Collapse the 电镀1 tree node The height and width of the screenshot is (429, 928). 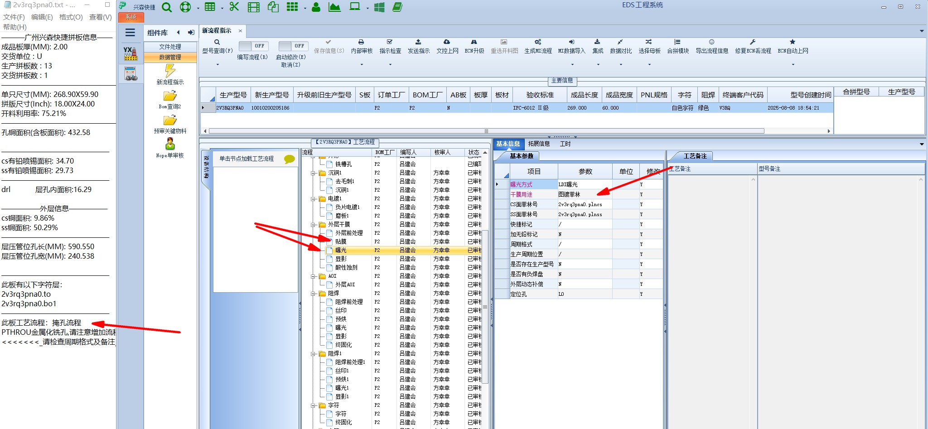tap(313, 199)
